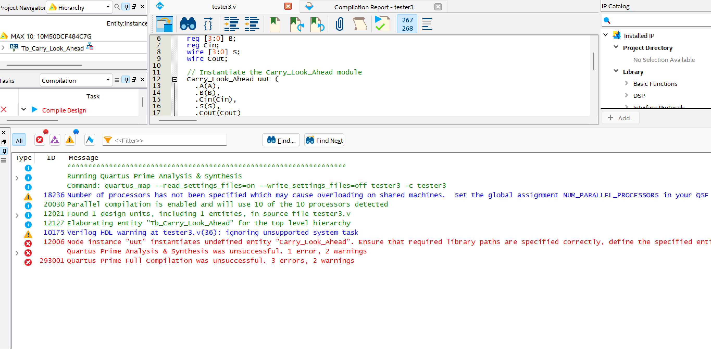Open the Messages panel menu icon

coord(4,160)
